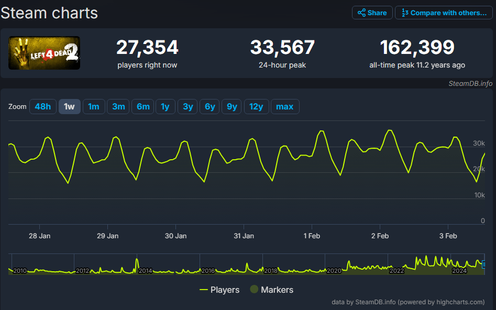The image size is (496, 310).
Task: Show max time range
Action: [285, 107]
